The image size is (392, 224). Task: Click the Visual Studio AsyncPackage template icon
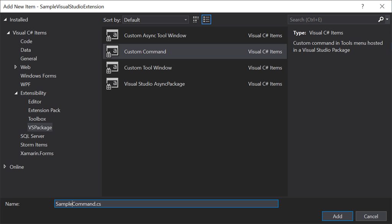[112, 84]
